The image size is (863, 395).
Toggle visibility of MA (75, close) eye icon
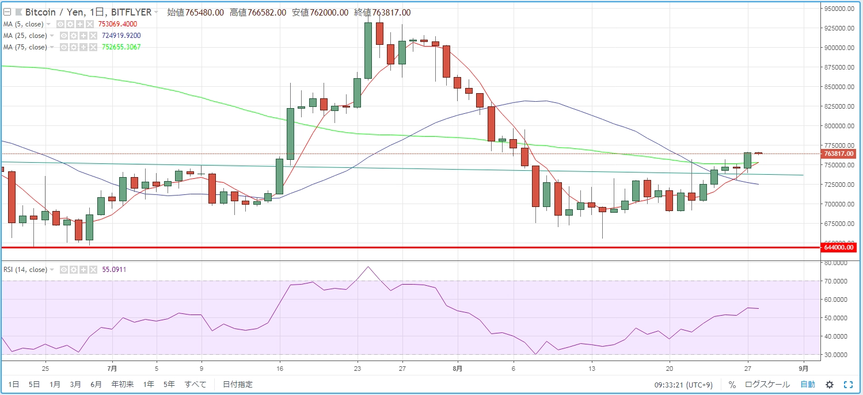click(x=64, y=47)
